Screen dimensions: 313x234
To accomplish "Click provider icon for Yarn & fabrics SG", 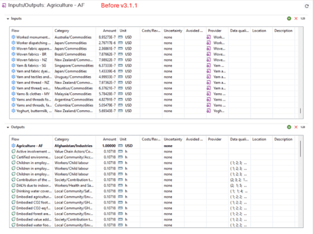I will pyautogui.click(x=209, y=66).
